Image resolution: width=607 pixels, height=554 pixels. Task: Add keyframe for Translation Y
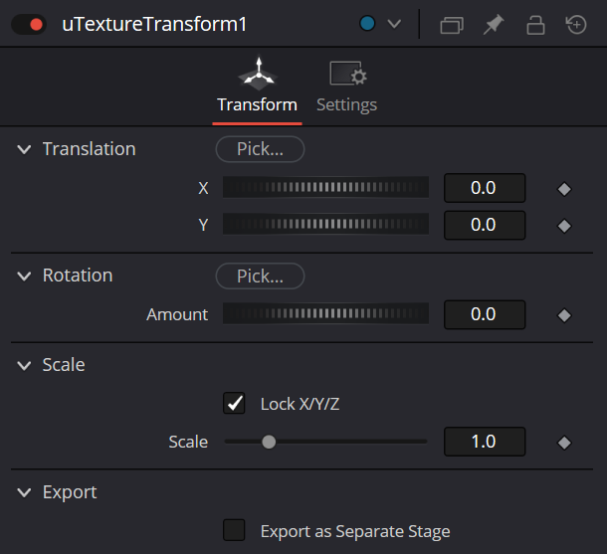pyautogui.click(x=564, y=226)
